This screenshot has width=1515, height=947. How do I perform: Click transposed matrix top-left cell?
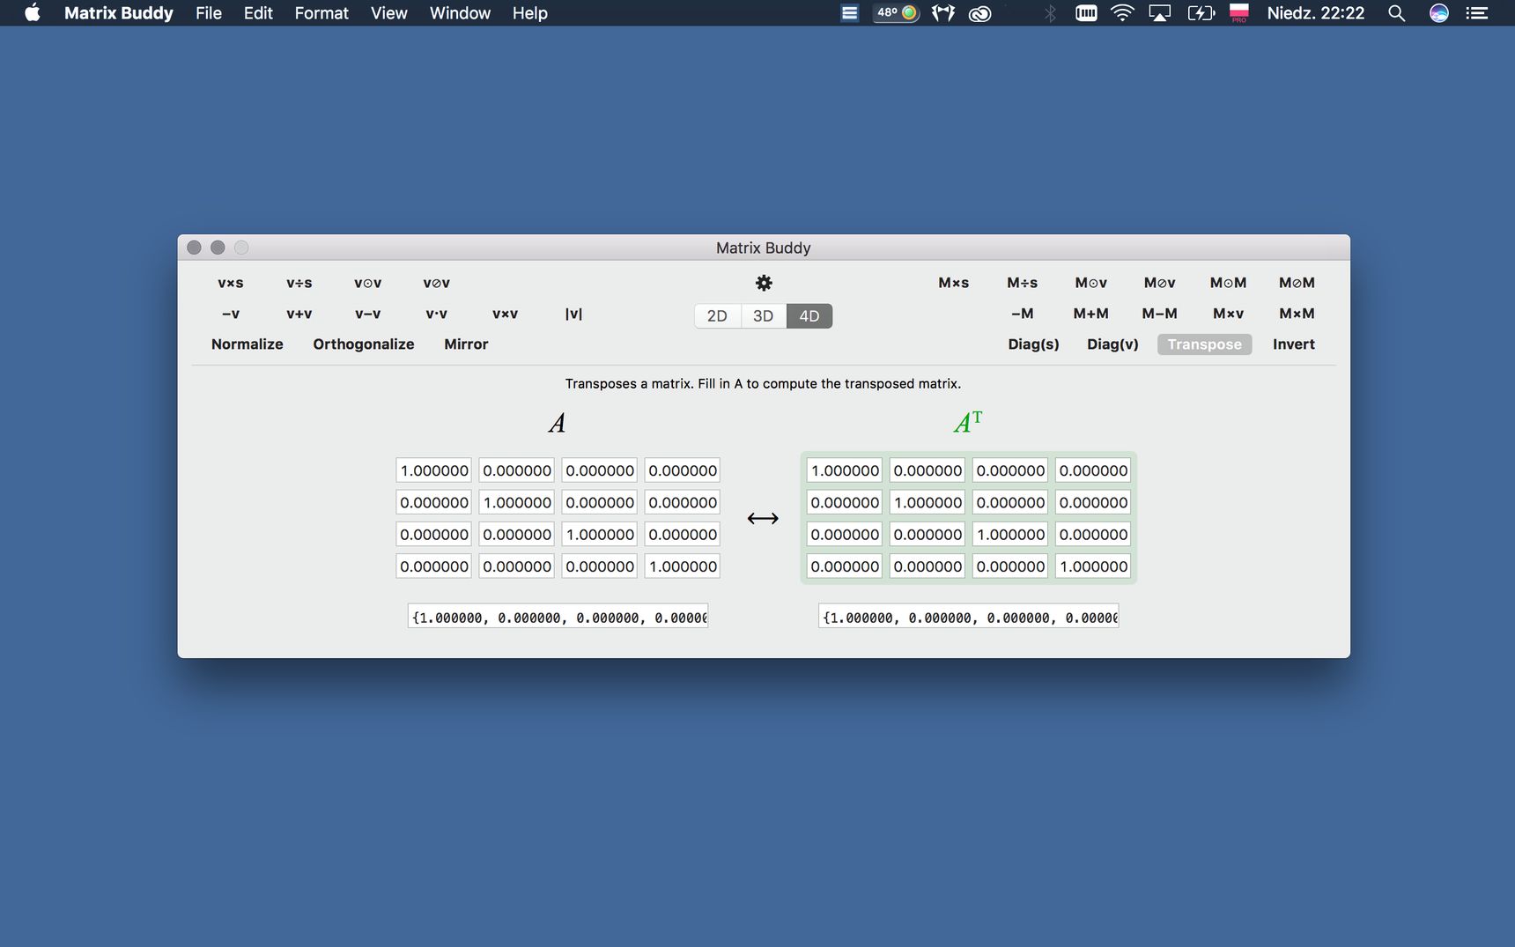click(845, 470)
